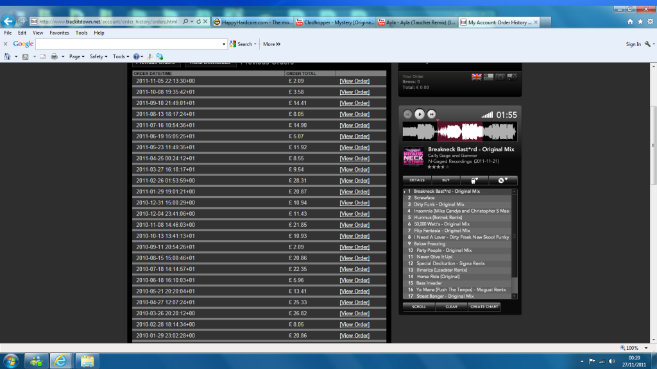Add track to cart wishlist icon
657x369 pixels.
coord(474,180)
